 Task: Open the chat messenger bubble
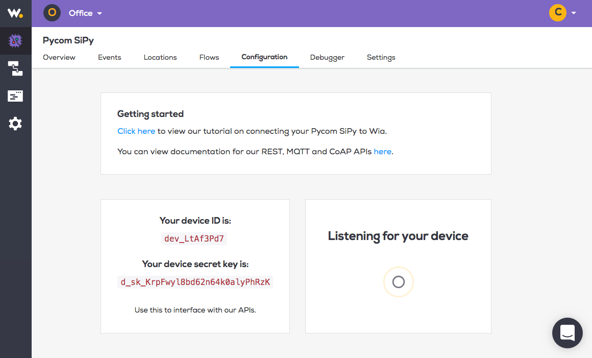click(567, 332)
